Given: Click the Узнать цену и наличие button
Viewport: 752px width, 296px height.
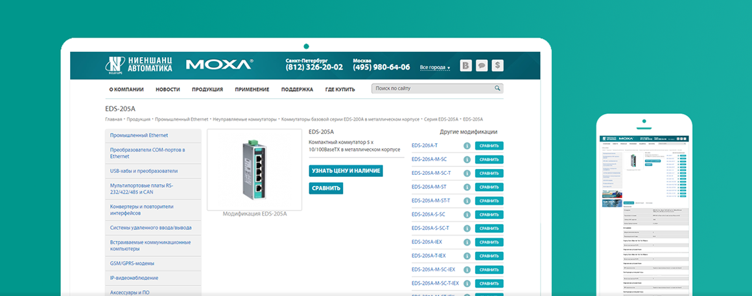Looking at the screenshot, I should coord(346,170).
